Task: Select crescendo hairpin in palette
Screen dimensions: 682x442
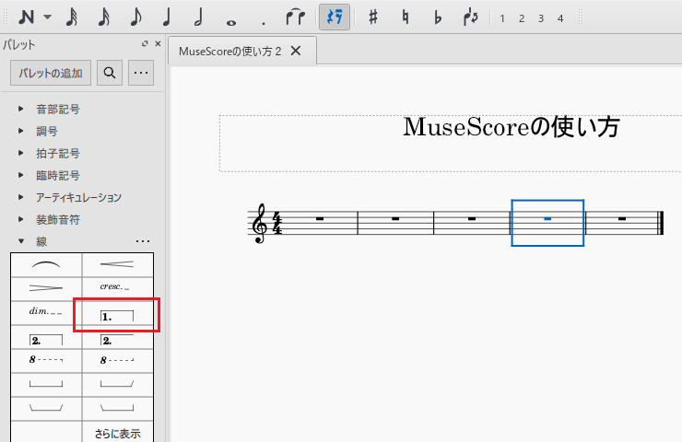Action: pyautogui.click(x=117, y=265)
